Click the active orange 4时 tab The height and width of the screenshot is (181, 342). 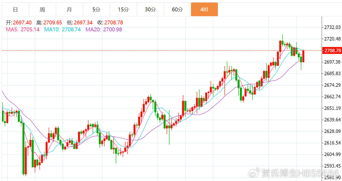coord(204,9)
